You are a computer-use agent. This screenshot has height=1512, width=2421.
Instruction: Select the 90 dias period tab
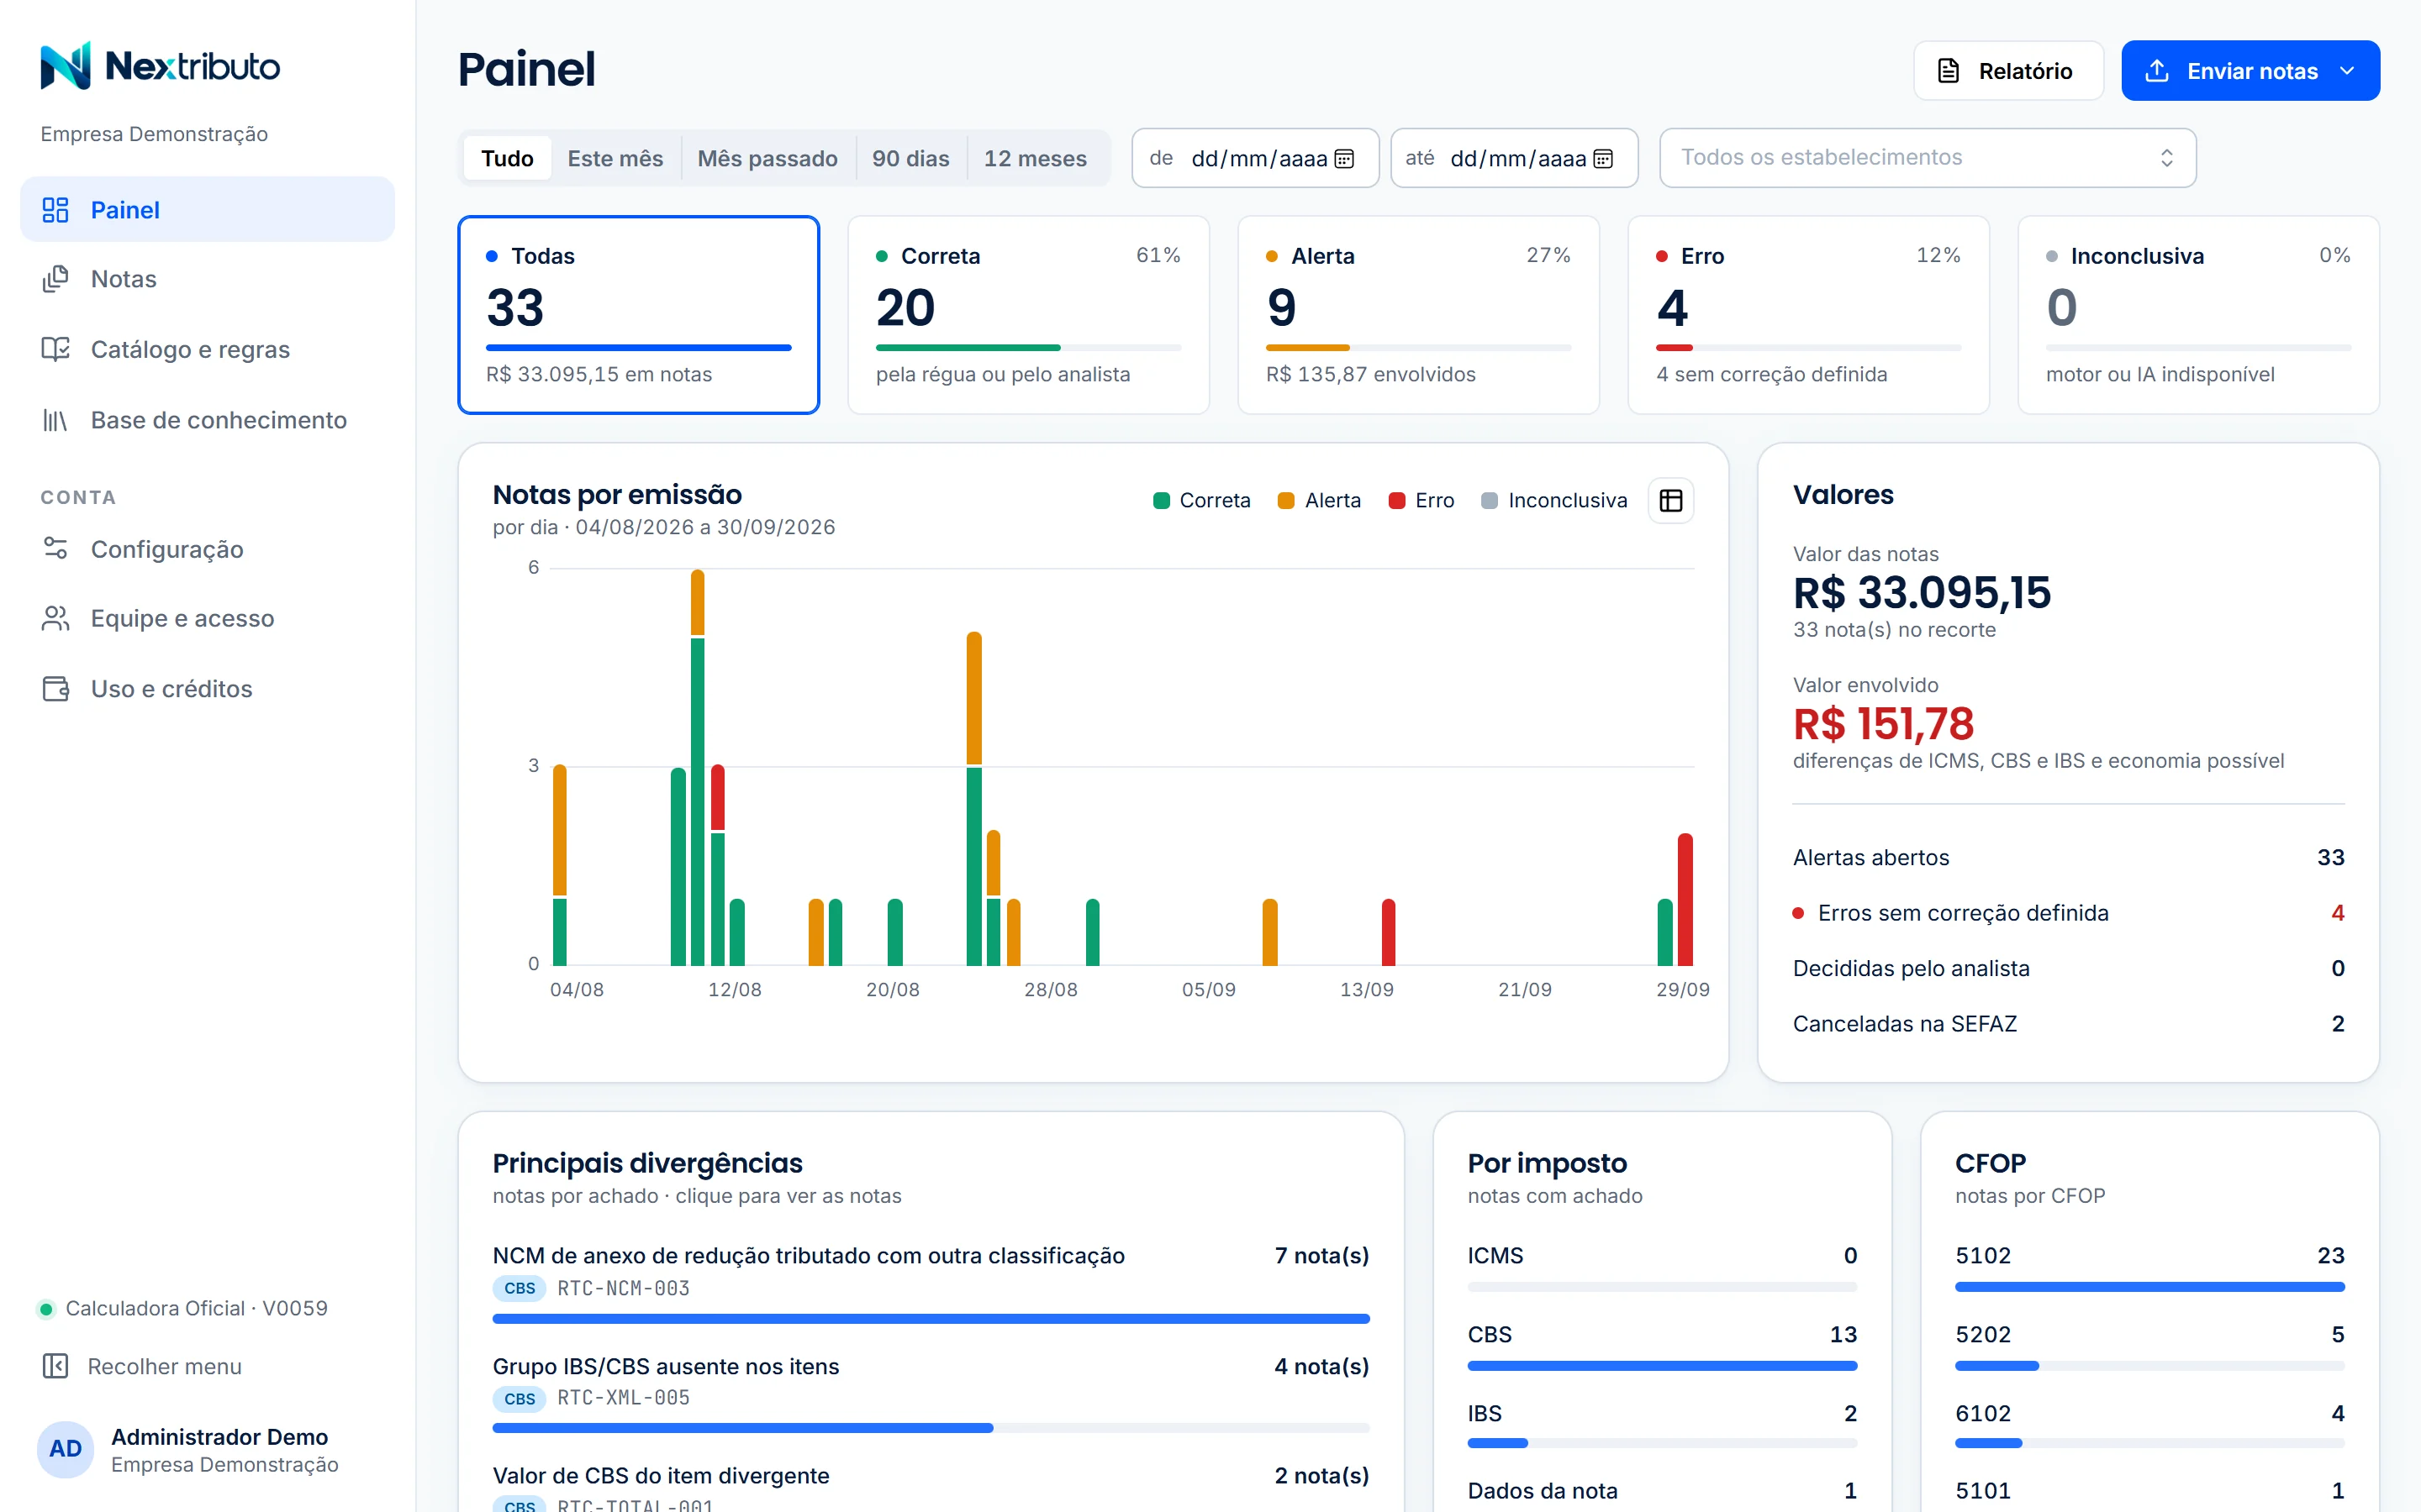910,158
